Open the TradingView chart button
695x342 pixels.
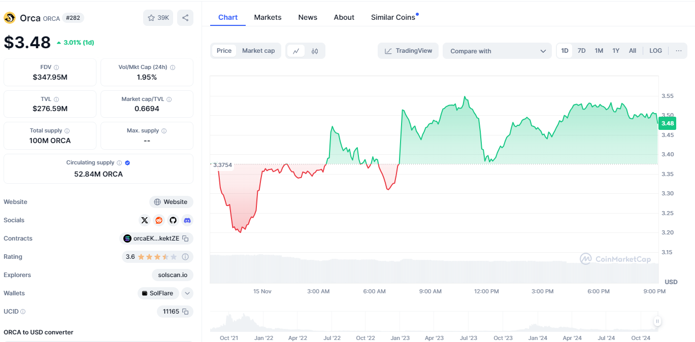408,51
